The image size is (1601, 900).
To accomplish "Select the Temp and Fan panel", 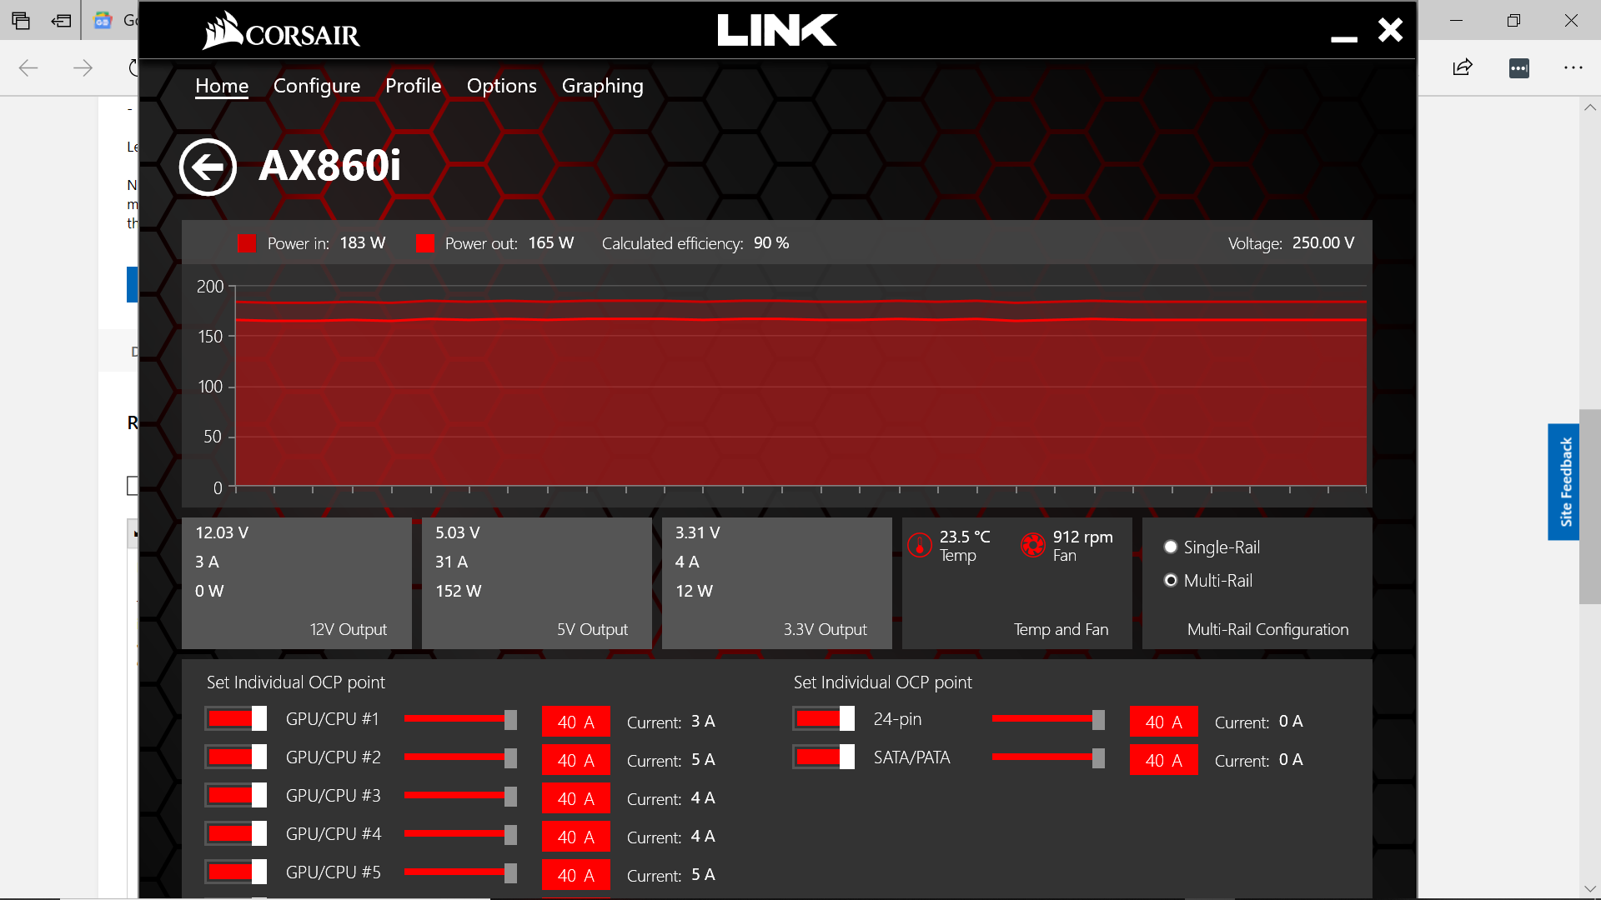I will coord(1017,583).
